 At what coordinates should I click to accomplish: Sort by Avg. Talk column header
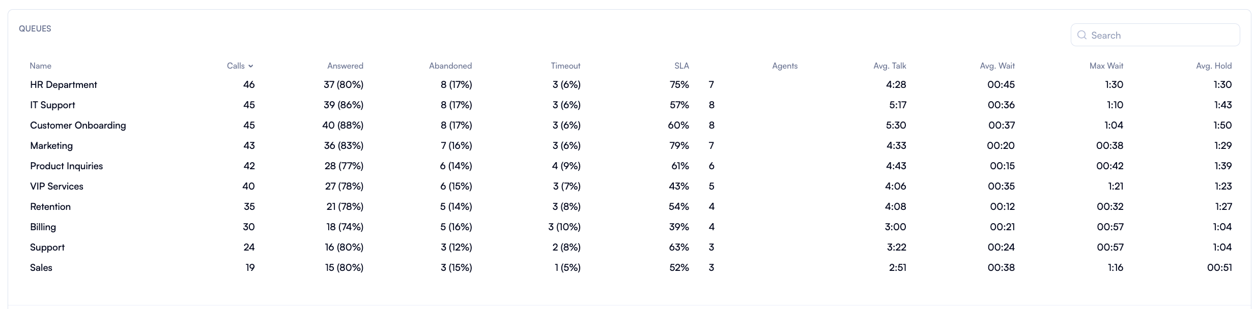[x=890, y=66]
